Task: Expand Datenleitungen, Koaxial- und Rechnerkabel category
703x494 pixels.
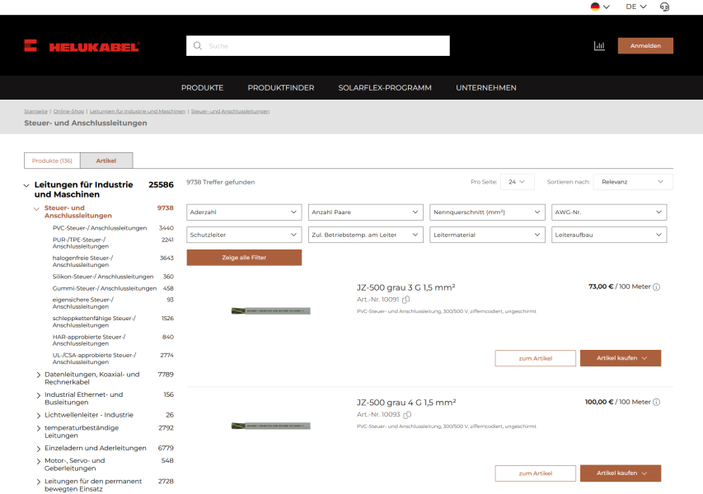Action: tap(39, 375)
